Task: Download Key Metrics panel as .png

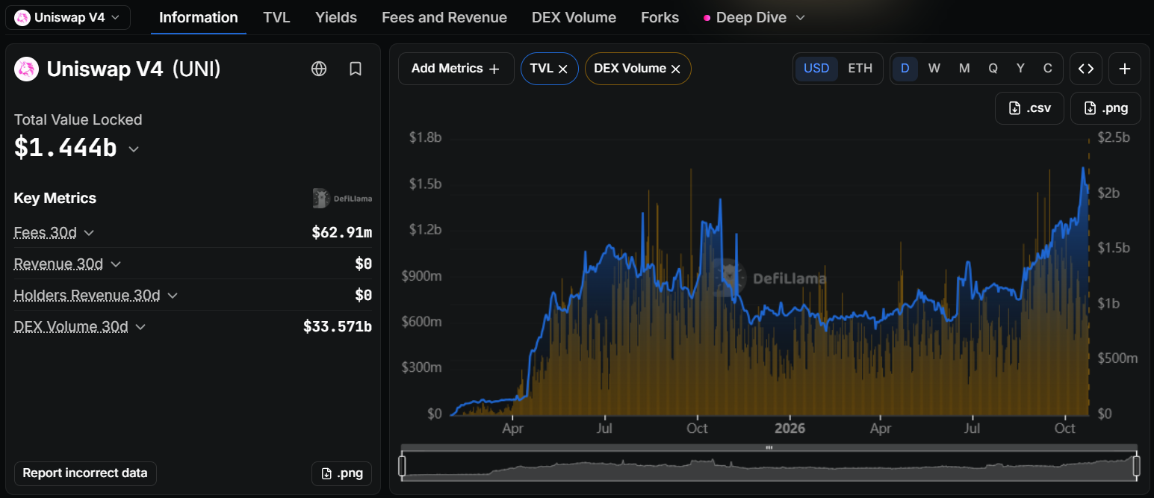Action: point(341,473)
